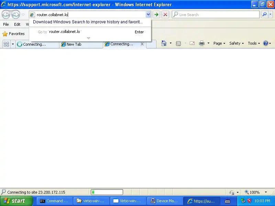Click the Search magnifier button
Screen dimensions: 275x206
264,14
